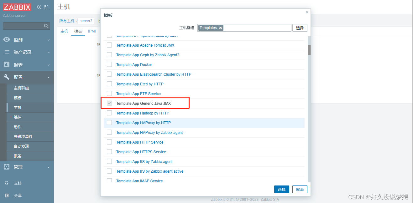
Task: Open 维护 in the sidebar
Action: [18, 117]
